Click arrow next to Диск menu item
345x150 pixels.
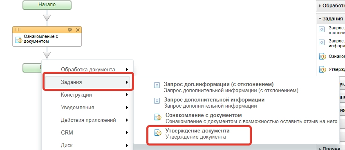tap(127, 145)
